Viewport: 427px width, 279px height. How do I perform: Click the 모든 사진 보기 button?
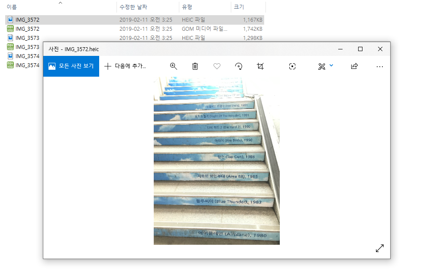[x=71, y=66]
